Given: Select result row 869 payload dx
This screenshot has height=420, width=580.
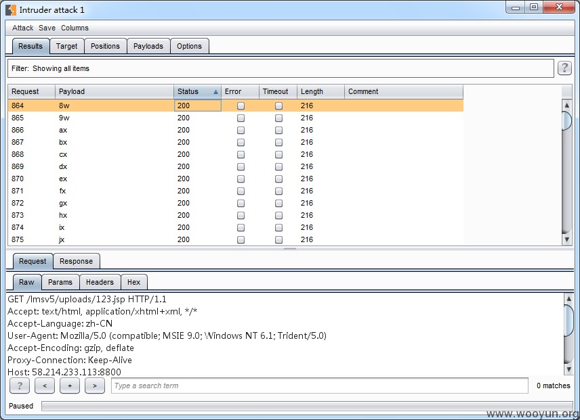Looking at the screenshot, I should click(x=236, y=166).
